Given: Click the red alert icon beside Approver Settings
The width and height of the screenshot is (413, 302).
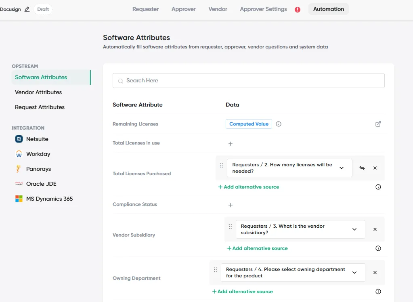Looking at the screenshot, I should (298, 10).
